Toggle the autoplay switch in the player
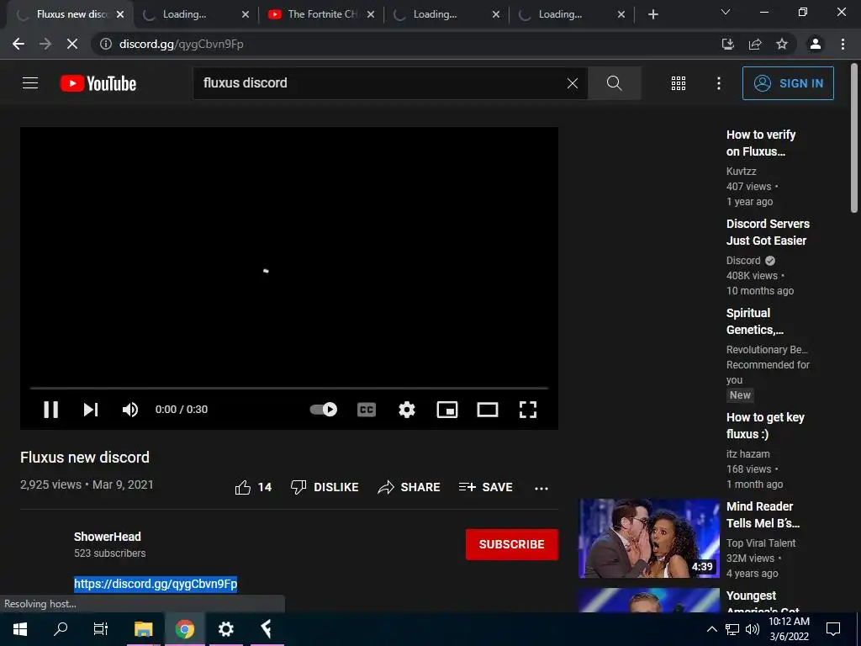The image size is (861, 646). click(x=324, y=410)
